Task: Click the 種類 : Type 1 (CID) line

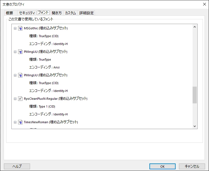Action: click(42, 106)
